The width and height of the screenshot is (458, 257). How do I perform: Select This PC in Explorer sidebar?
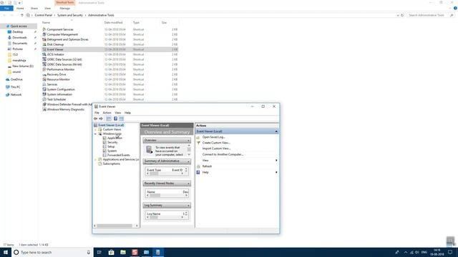[x=15, y=87]
